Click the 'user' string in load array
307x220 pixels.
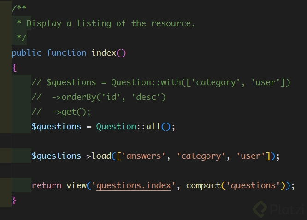251,156
